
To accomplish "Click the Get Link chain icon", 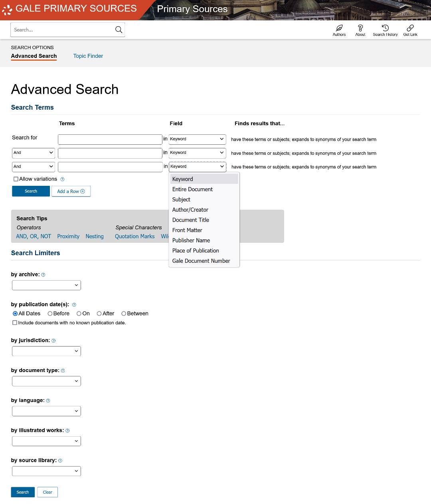I will 410,28.
